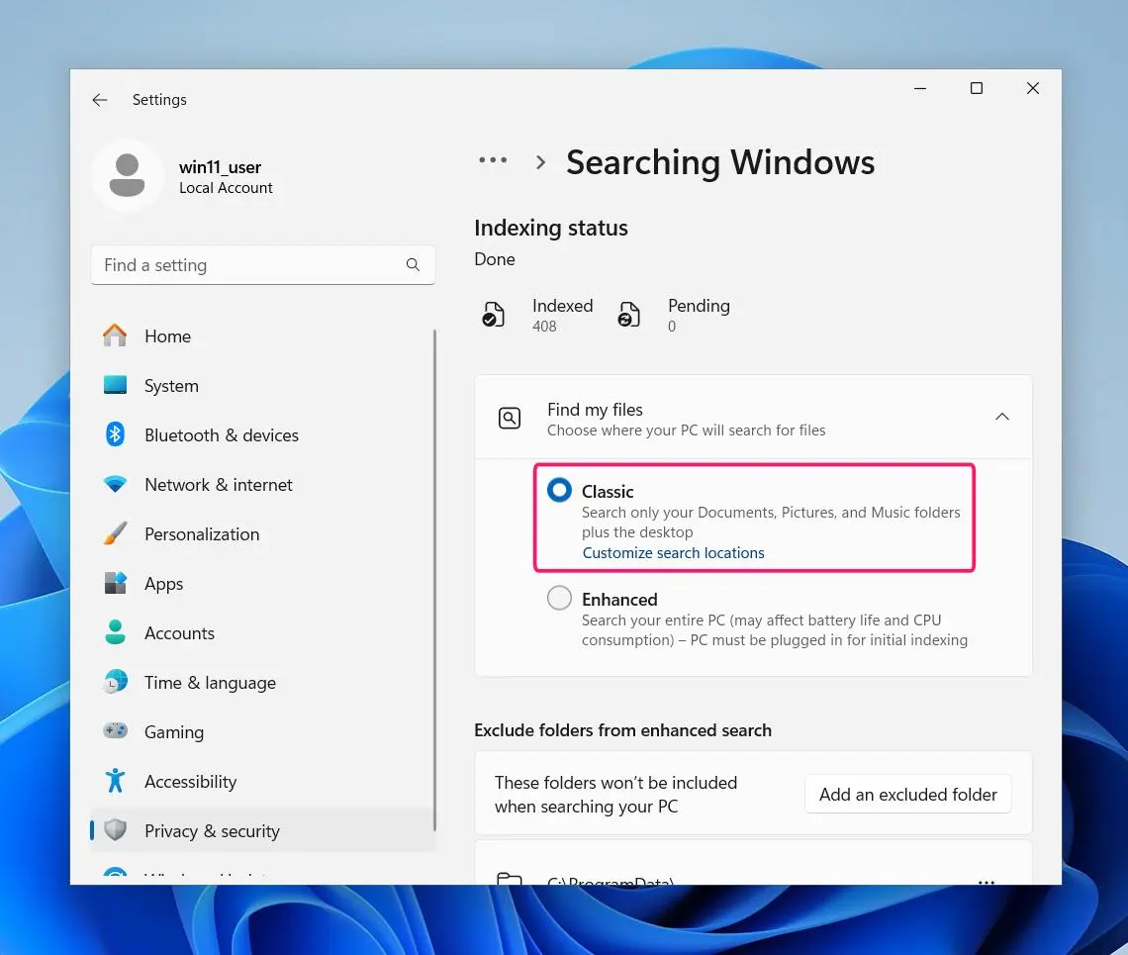1128x955 pixels.
Task: Click the Bluetooth icon in sidebar
Action: point(115,434)
